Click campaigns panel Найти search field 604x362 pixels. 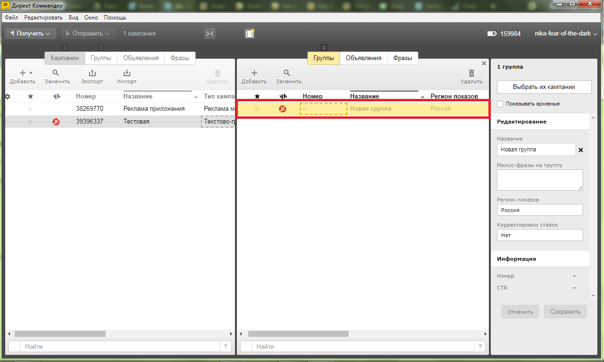click(120, 347)
